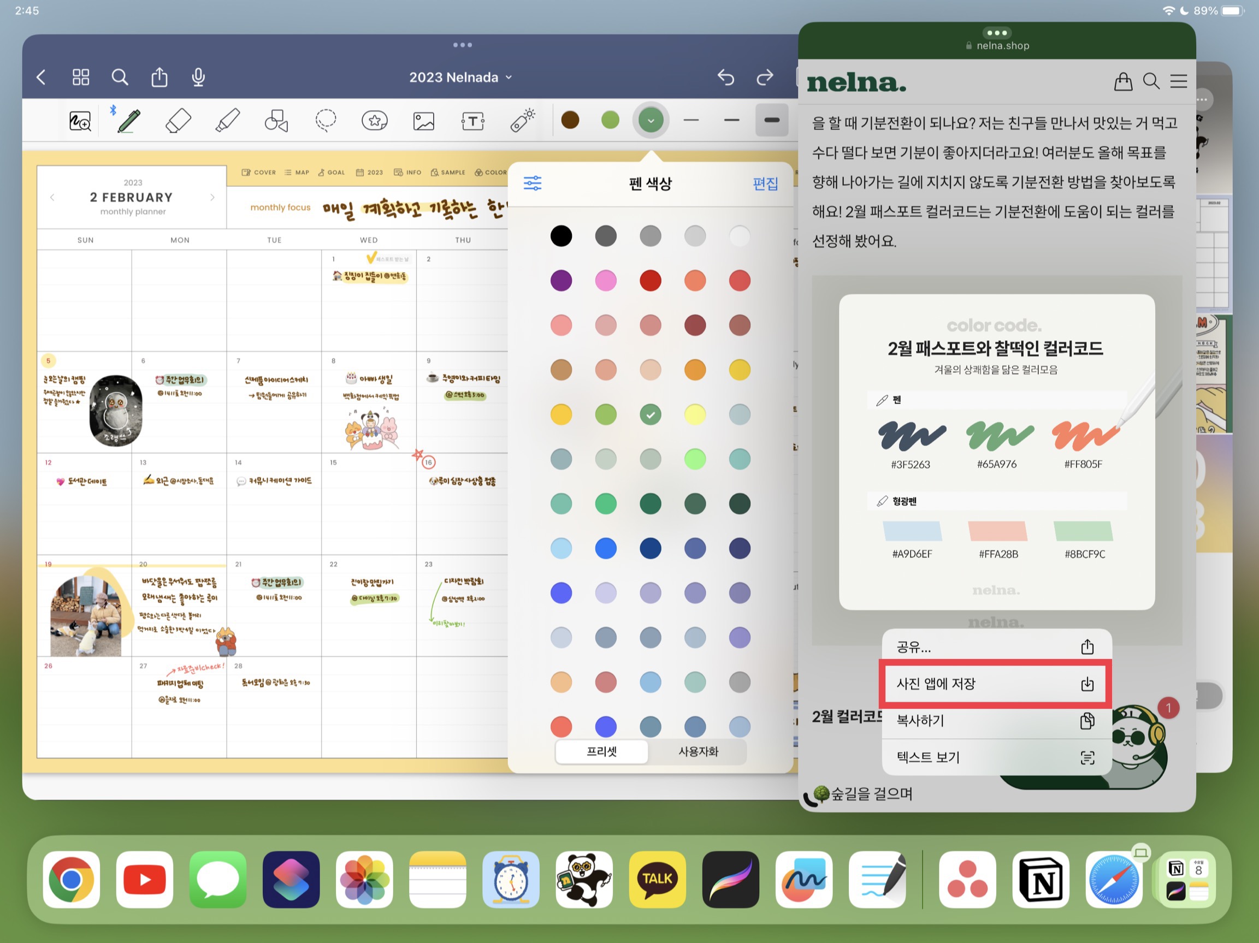Tap the 편집 button in pen colors
Viewport: 1259px width, 943px height.
click(x=764, y=183)
